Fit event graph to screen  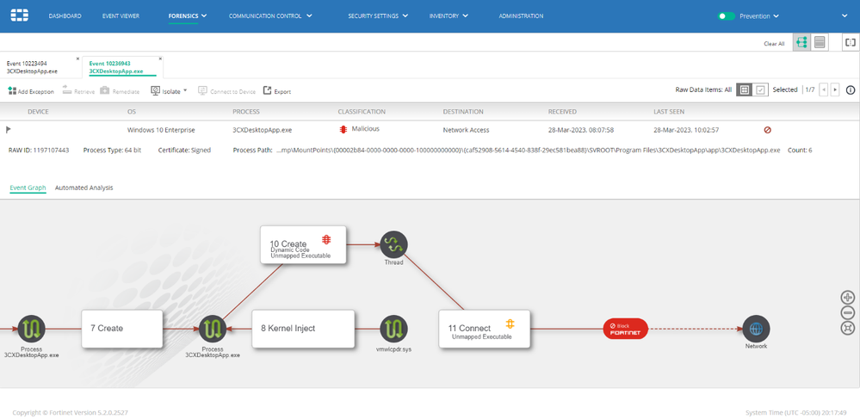coord(847,328)
